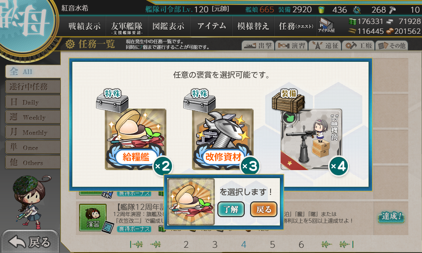Click the 達成 complete badge on quest
Image resolution: width=422 pixels, height=253 pixels.
[391, 217]
